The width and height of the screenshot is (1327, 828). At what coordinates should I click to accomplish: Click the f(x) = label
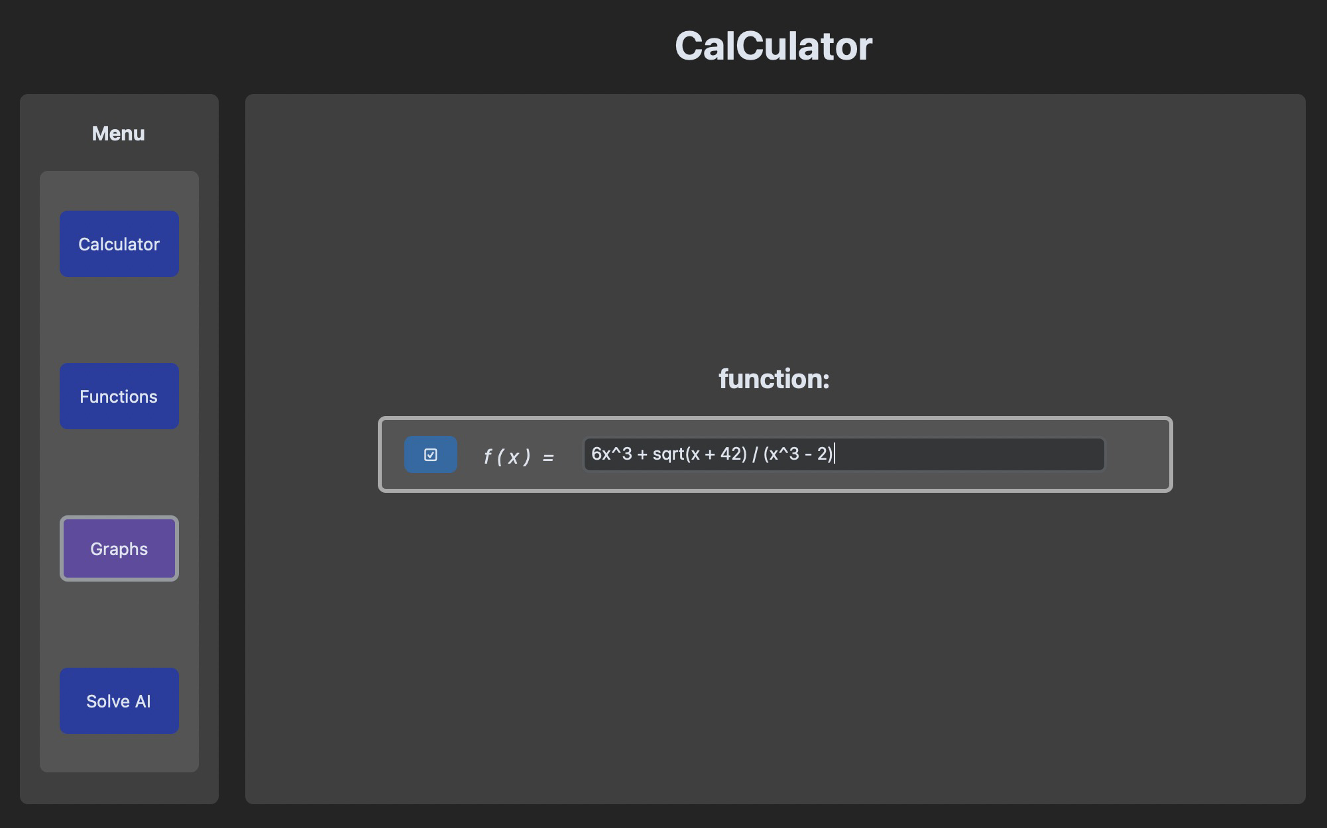[518, 455]
